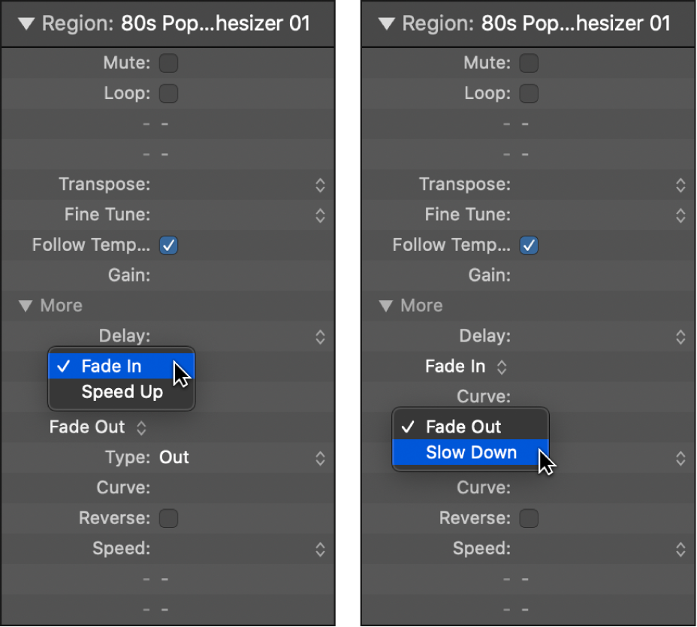Collapse the More section in the left panel

26,306
